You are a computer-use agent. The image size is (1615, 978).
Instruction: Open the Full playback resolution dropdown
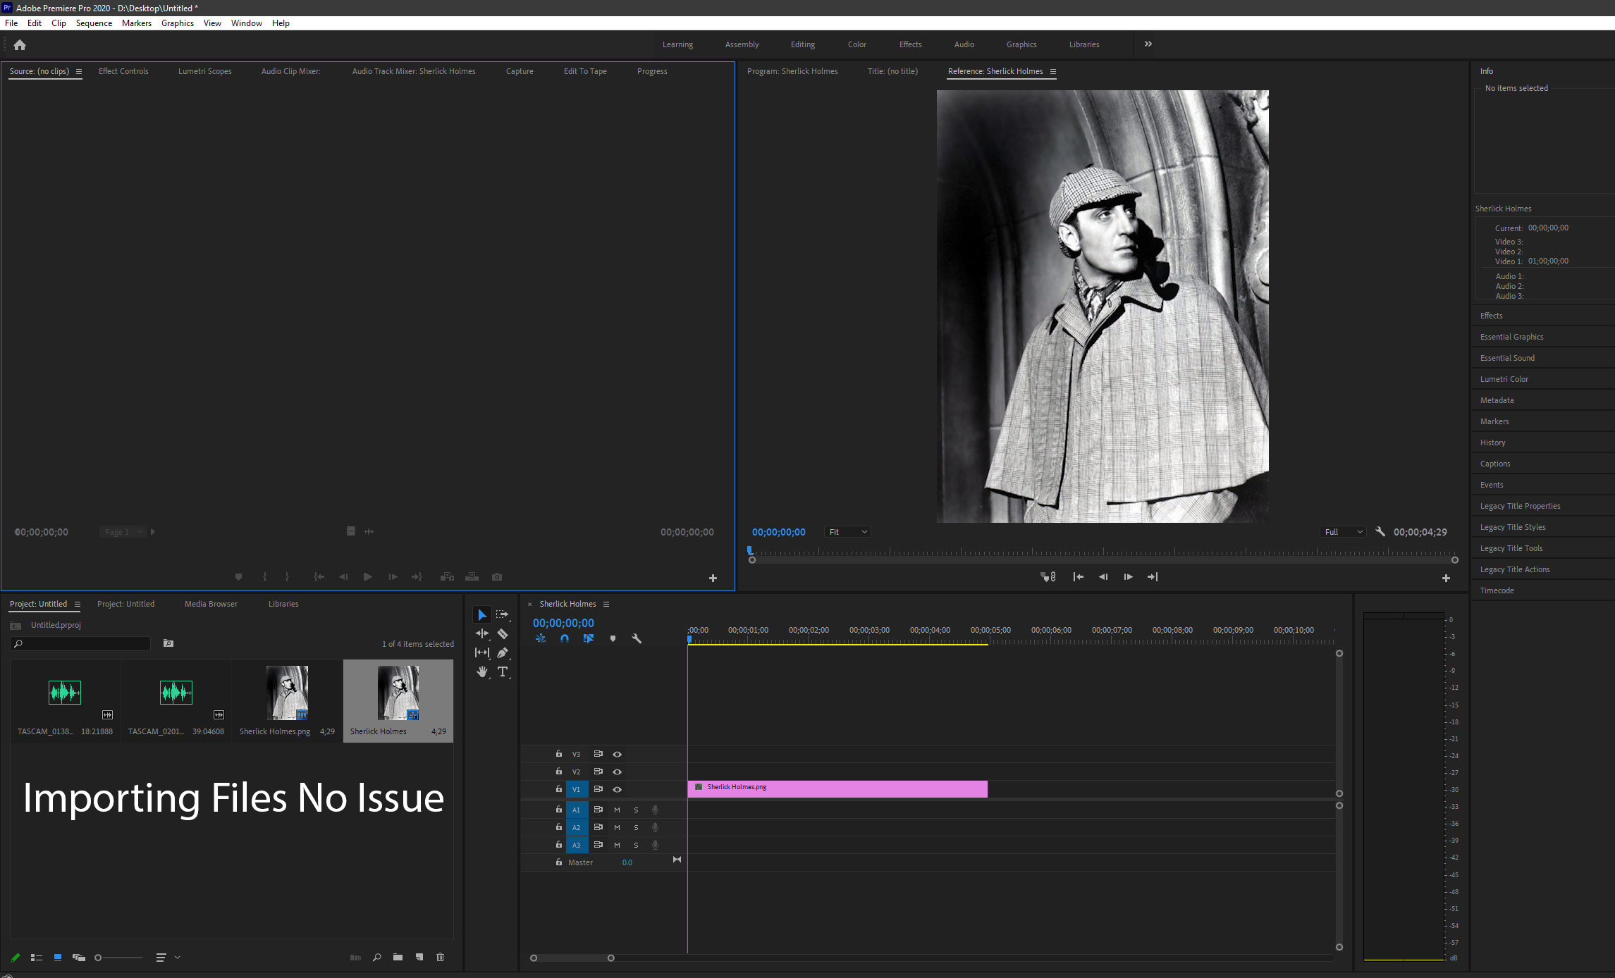point(1342,531)
